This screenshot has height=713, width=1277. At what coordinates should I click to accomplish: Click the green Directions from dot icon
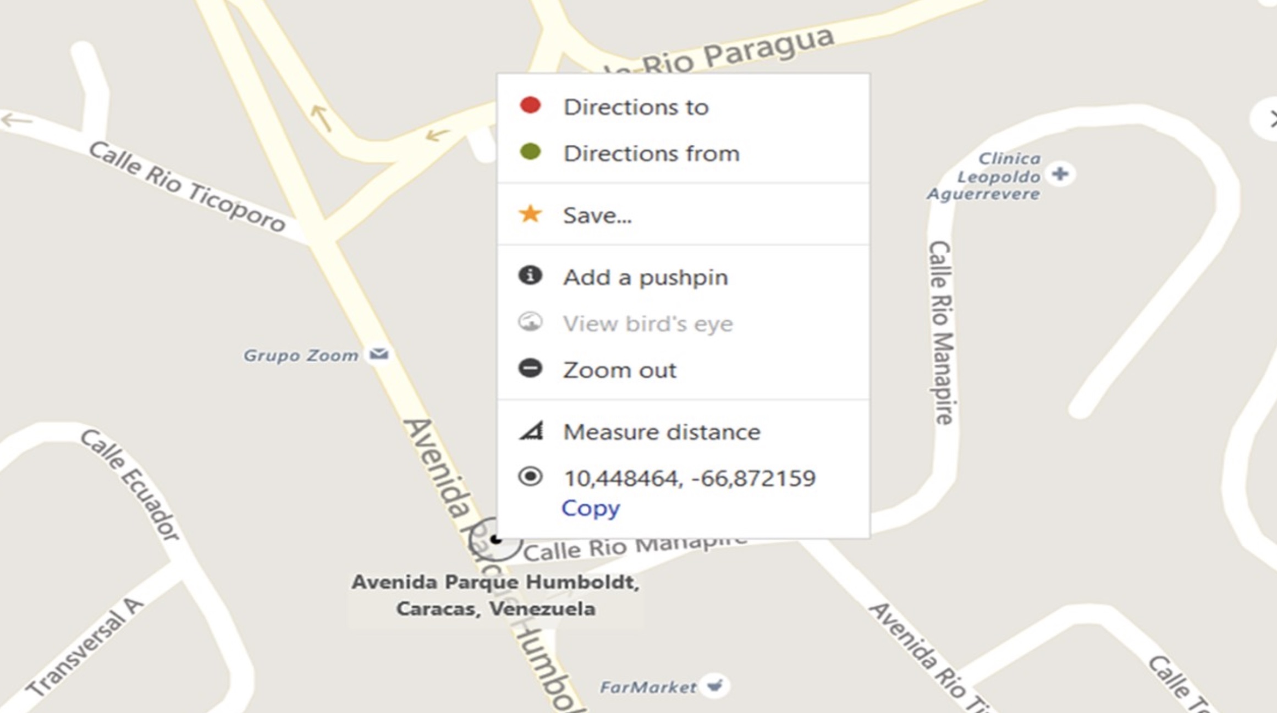[x=530, y=152]
